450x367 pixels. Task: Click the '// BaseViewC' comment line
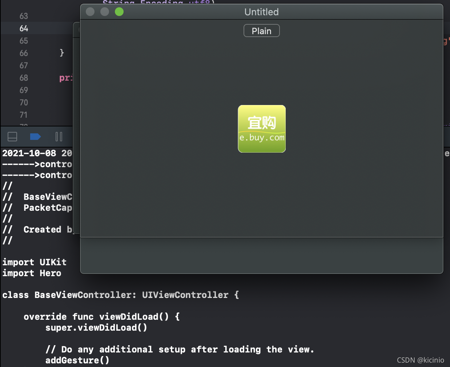pyautogui.click(x=37, y=197)
